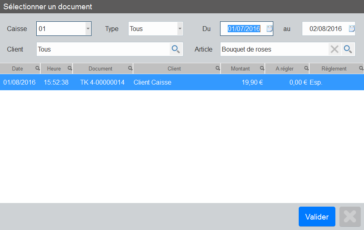Cancel dialog with grey X button
The width and height of the screenshot is (364, 230).
(350, 217)
